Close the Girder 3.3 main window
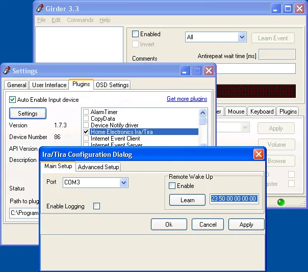This screenshot has height=272, width=308. pyautogui.click(x=299, y=9)
